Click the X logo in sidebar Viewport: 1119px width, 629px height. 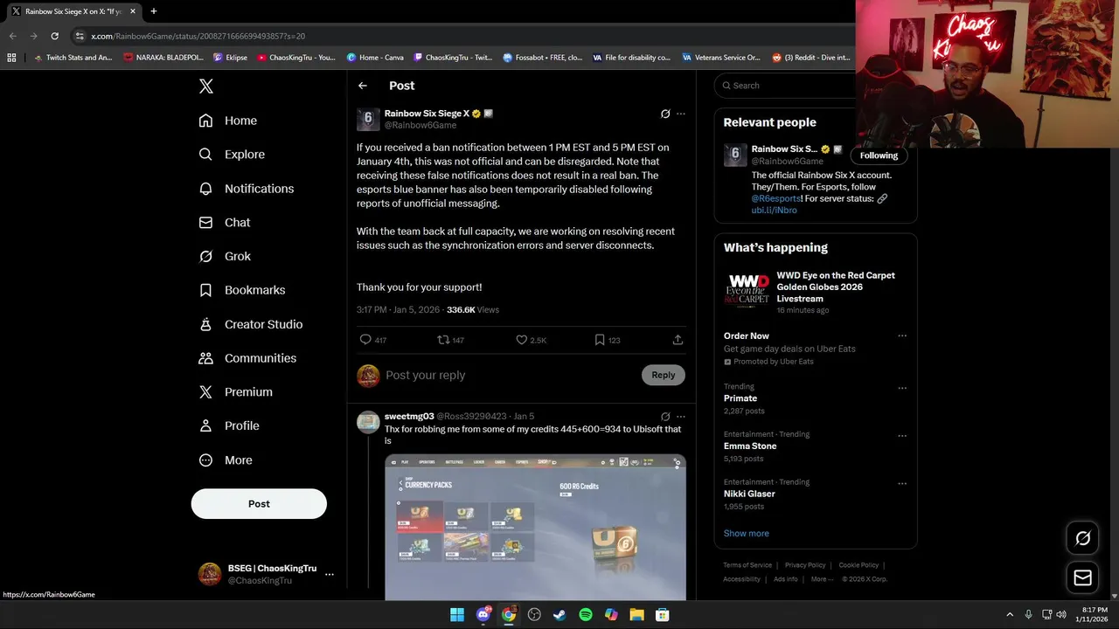click(x=206, y=86)
